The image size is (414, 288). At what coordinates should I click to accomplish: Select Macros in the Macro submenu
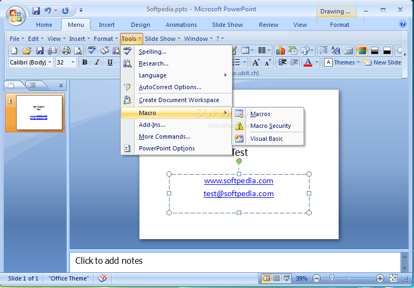coord(268,114)
